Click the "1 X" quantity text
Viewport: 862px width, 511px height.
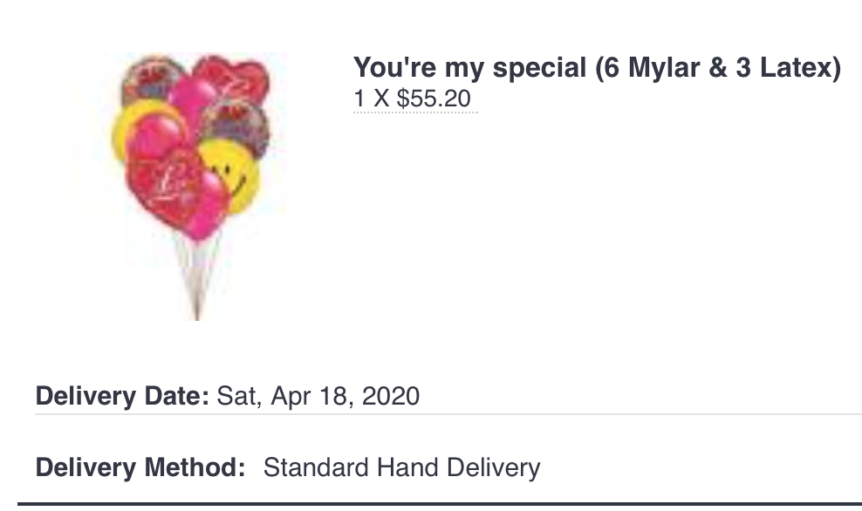pos(371,99)
